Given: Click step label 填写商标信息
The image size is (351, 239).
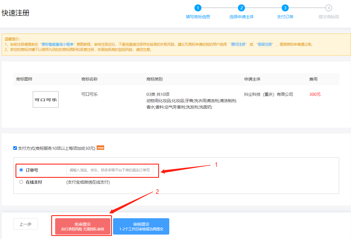Looking at the screenshot, I should [x=198, y=17].
